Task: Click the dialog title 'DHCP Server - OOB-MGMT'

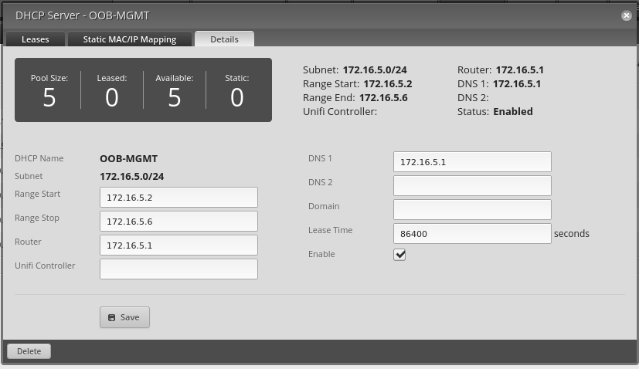Action: point(83,15)
